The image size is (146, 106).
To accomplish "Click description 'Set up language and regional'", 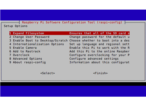I will [x=95, y=44].
